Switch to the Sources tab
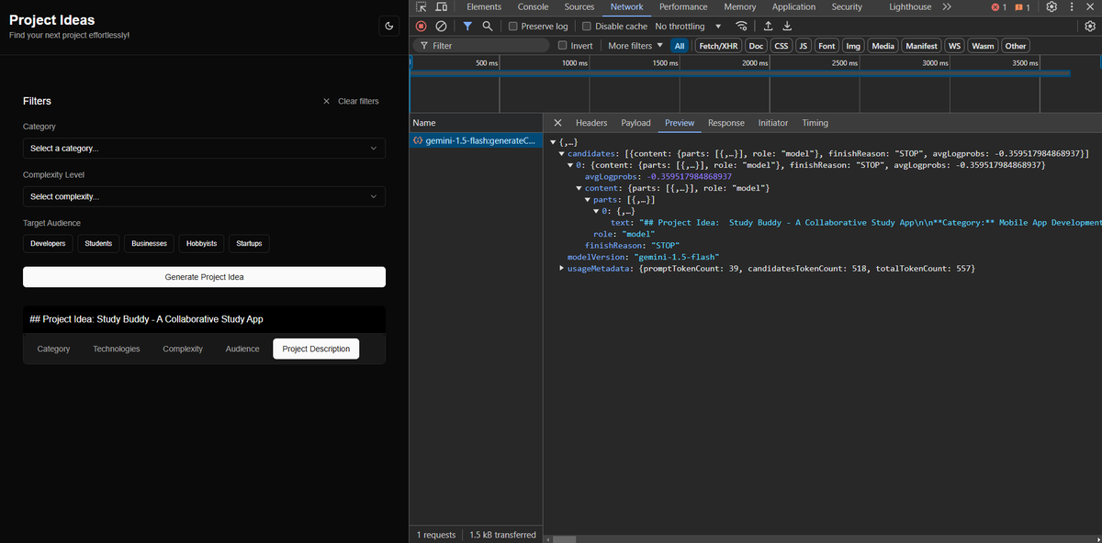 click(579, 7)
